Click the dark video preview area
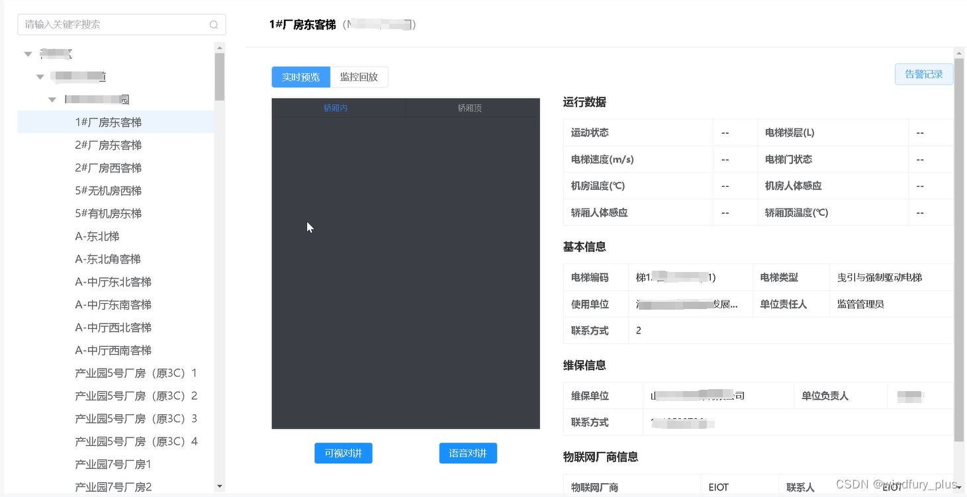Viewport: 967px width, 497px height. click(406, 273)
